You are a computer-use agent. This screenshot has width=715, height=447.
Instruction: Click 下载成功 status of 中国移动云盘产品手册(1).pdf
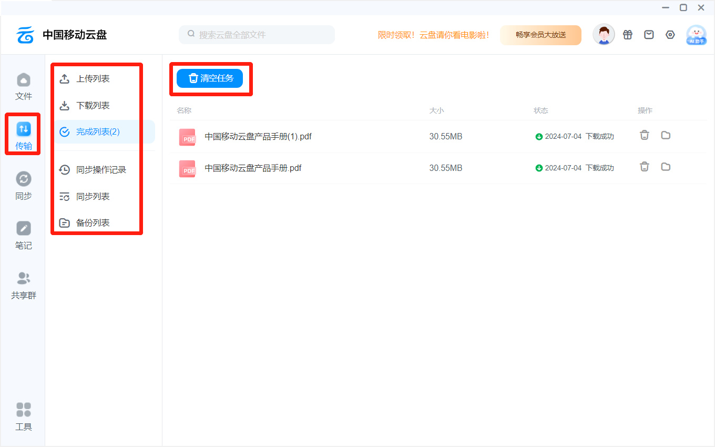(600, 137)
